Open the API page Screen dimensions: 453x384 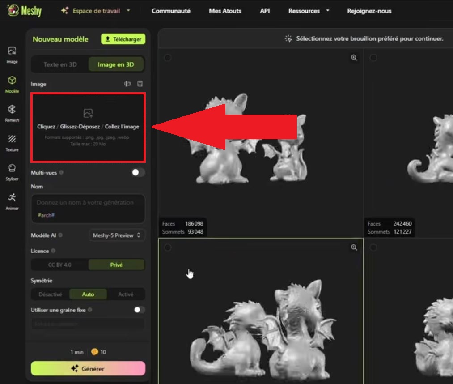[x=265, y=11]
